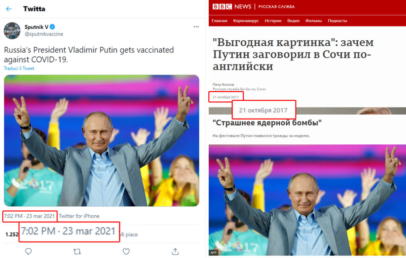This screenshot has height=258, width=406.
Task: Click the reply speech bubble icon
Action: tap(29, 251)
